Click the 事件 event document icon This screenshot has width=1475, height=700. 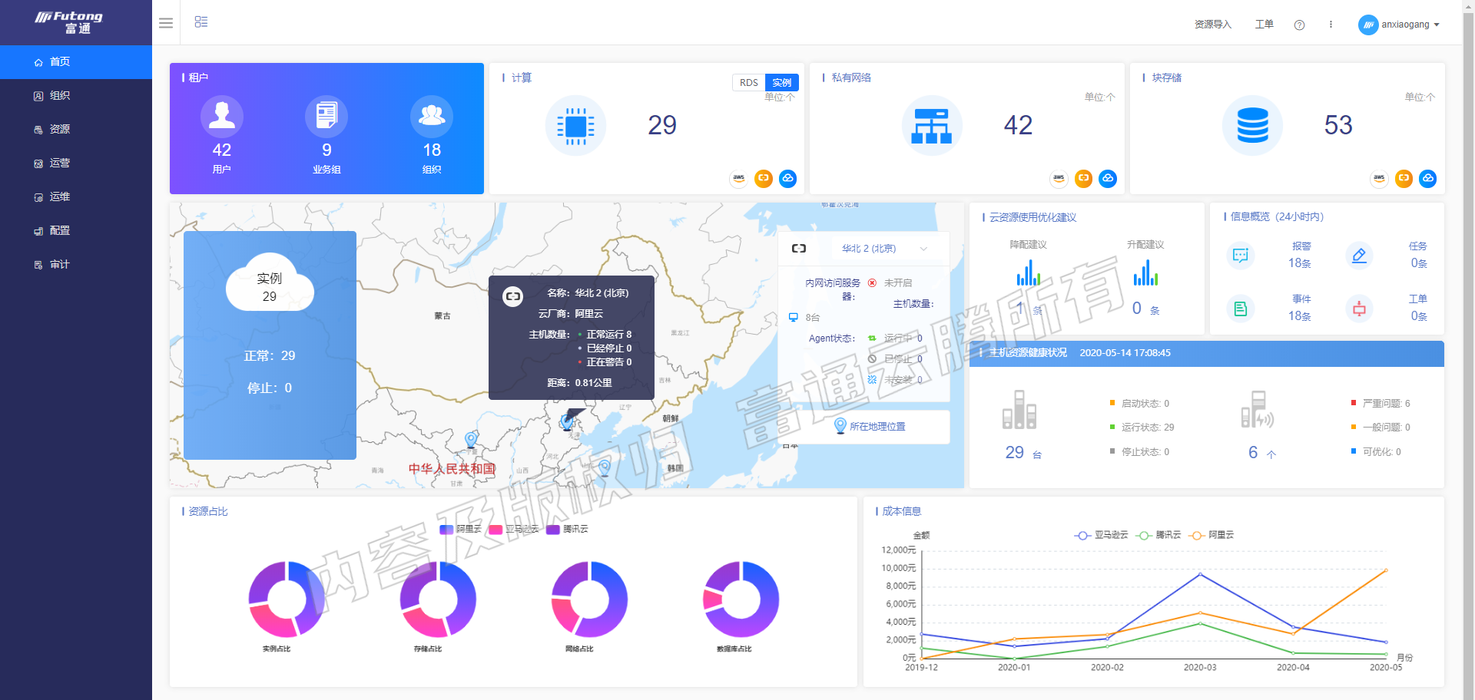tap(1240, 309)
